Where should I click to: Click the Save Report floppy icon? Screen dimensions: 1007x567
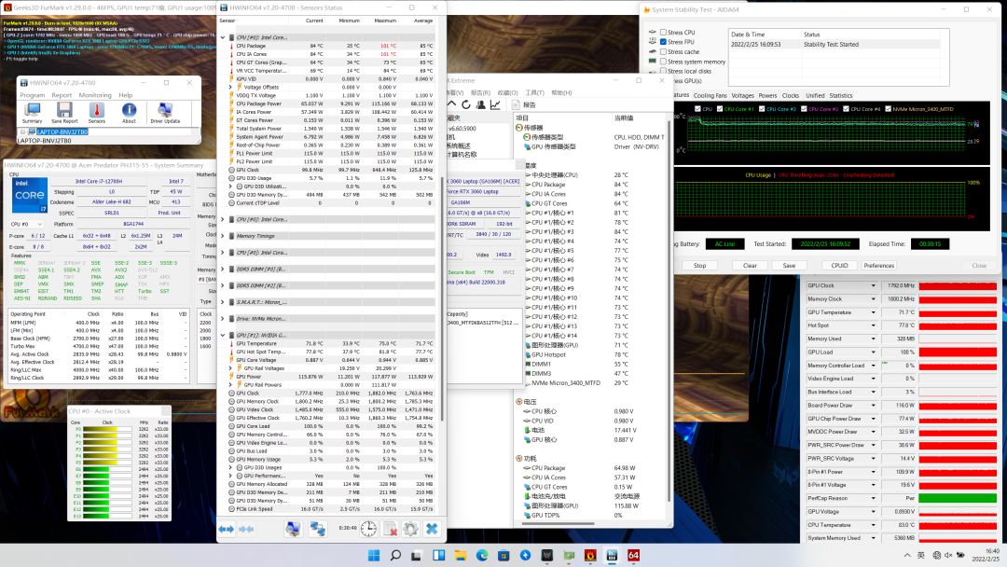click(64, 113)
